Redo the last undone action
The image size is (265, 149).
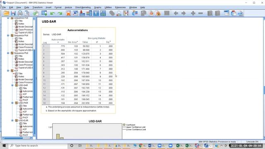click(60, 13)
